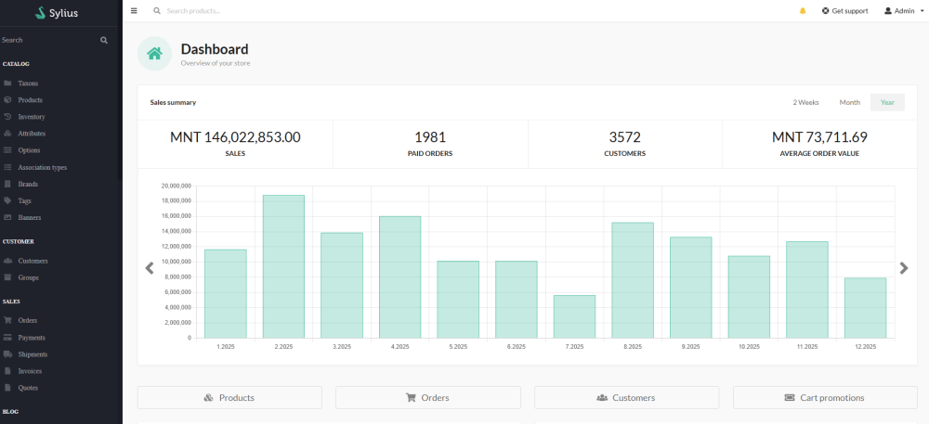Open Inventory in the sidebar menu

coord(32,117)
